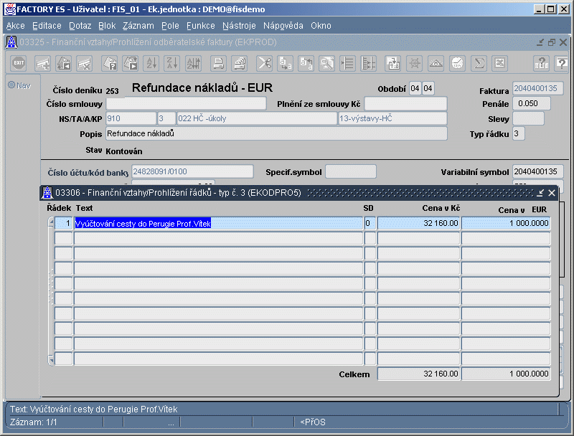Click the '13-výstavy-HČ' field

coord(392,118)
